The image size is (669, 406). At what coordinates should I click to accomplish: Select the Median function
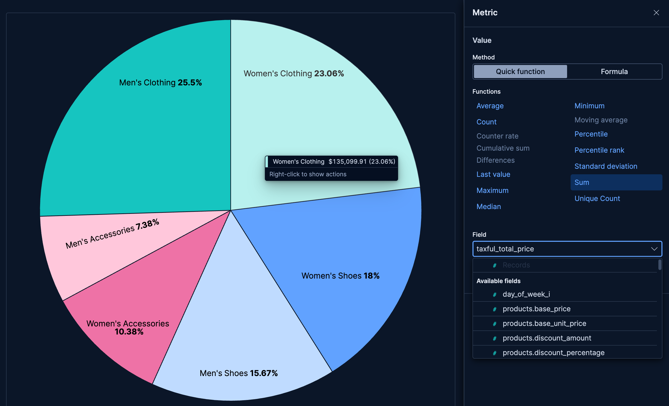pos(488,206)
